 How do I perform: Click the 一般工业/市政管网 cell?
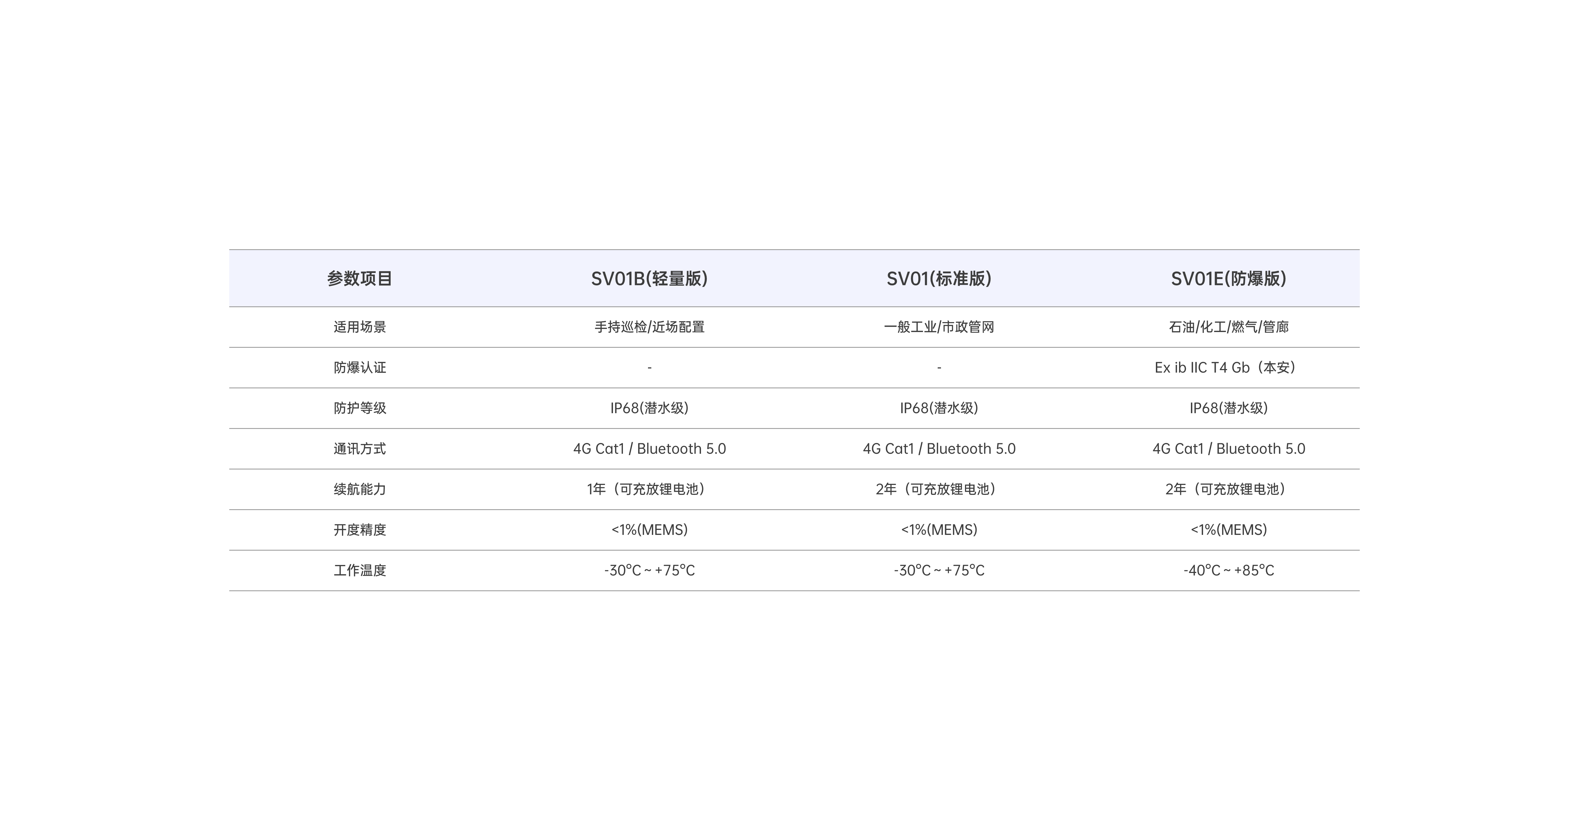pyautogui.click(x=939, y=327)
